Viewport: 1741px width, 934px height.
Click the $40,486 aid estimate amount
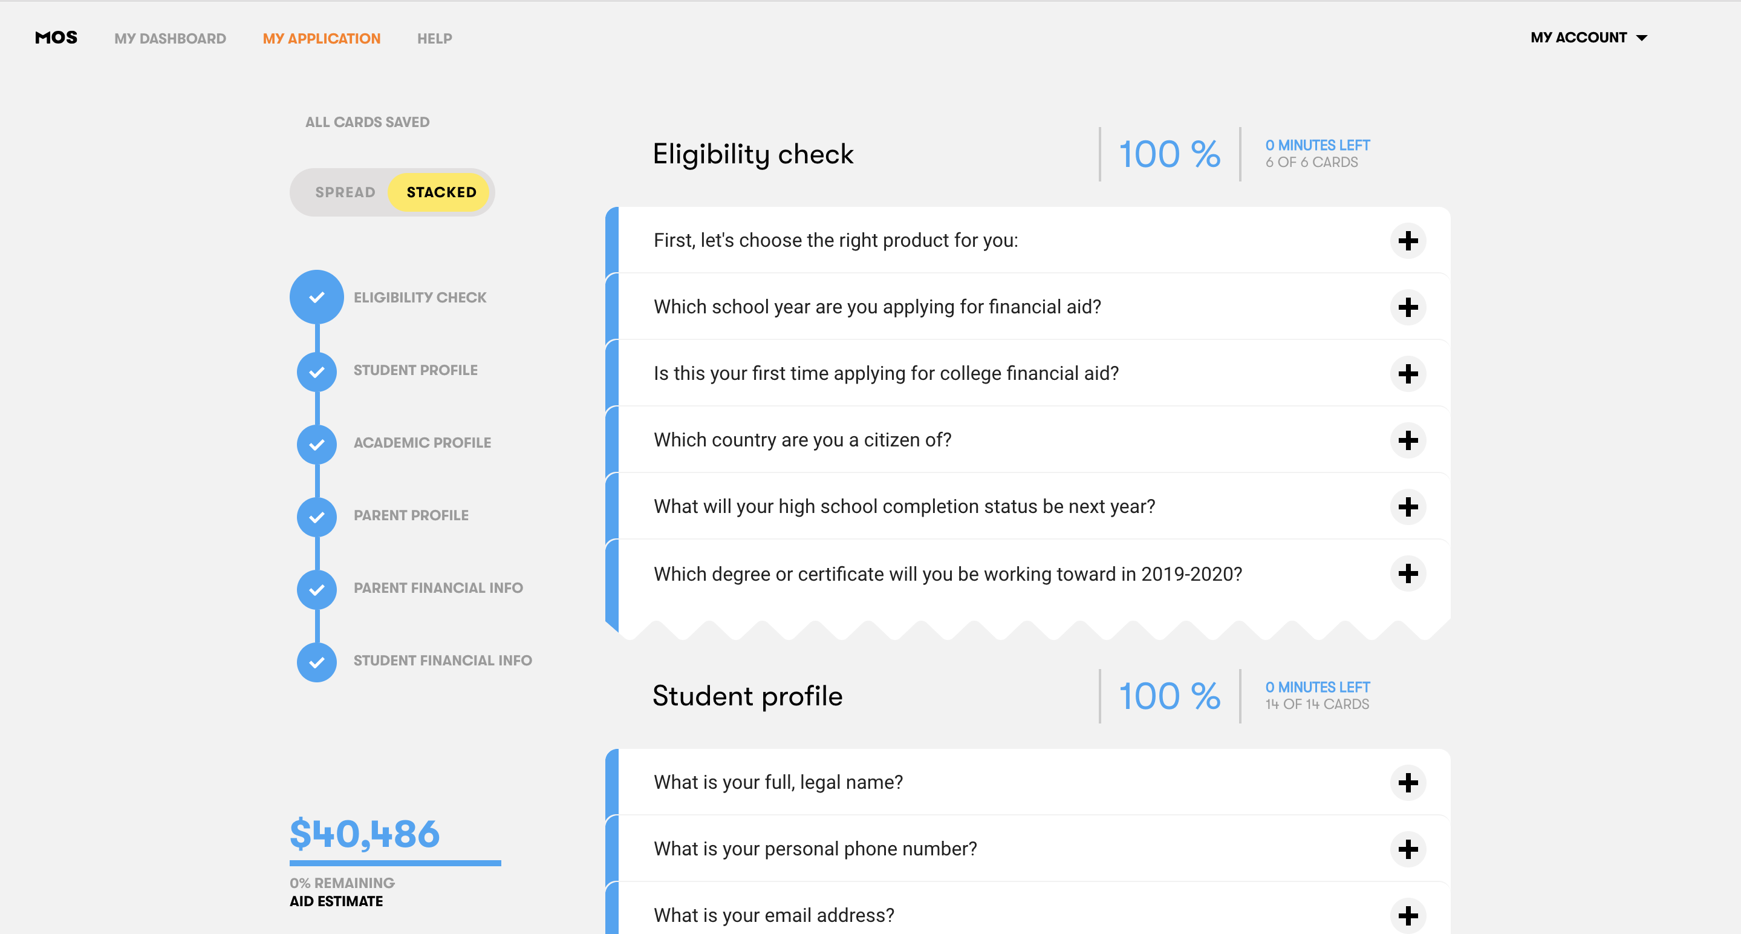[364, 834]
